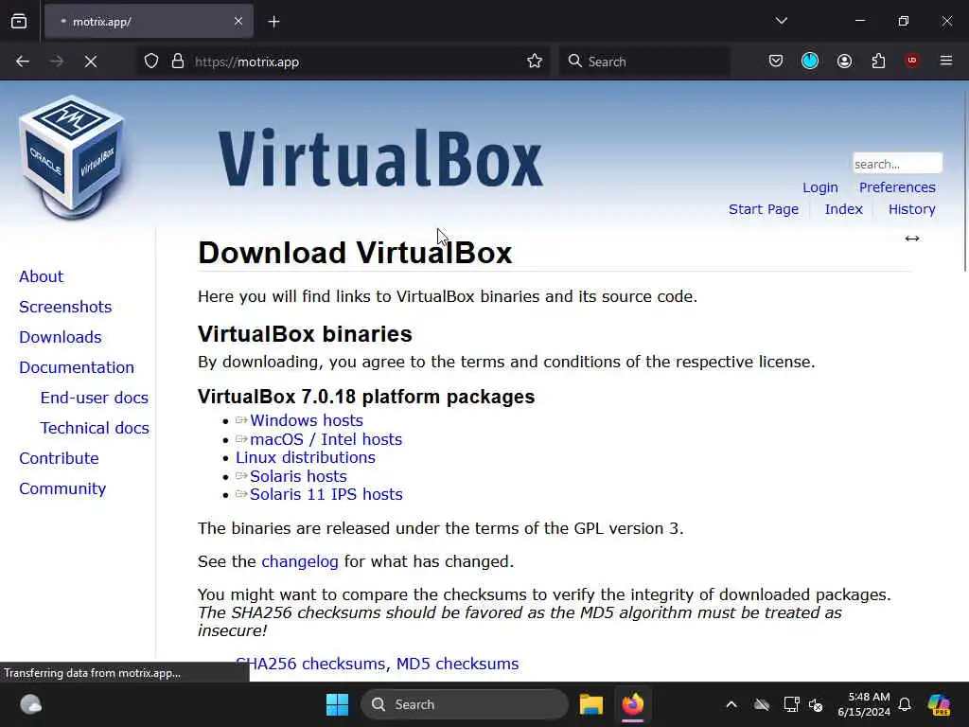Viewport: 969px width, 727px height.
Task: Open End-user docs sidebar link
Action: 95,398
